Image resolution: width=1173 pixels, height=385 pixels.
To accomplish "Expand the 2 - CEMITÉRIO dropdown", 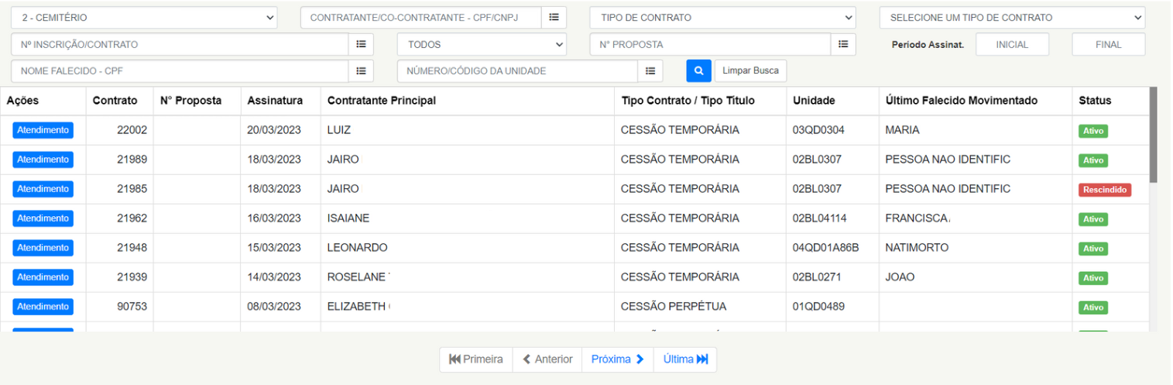I will (x=146, y=17).
